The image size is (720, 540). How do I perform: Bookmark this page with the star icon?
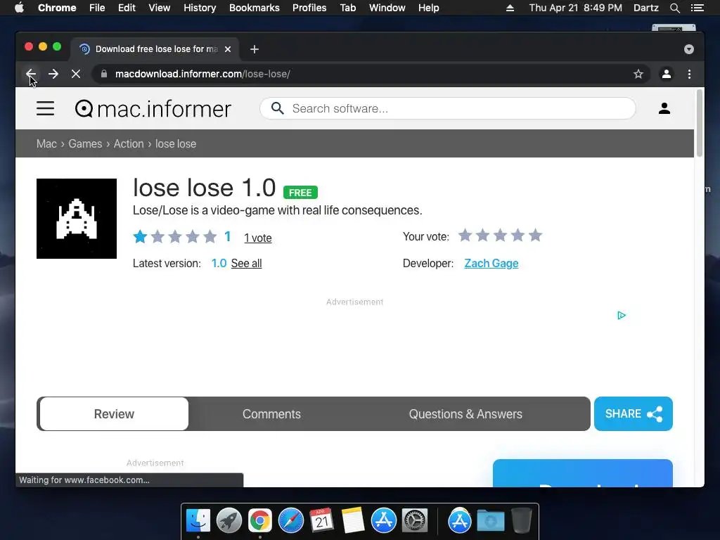pos(638,74)
